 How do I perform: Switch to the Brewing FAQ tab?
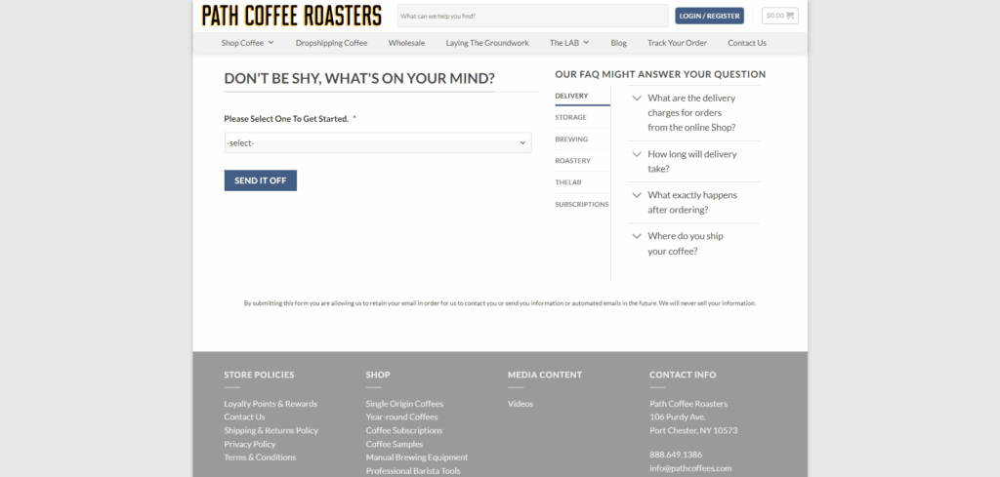coord(582,139)
